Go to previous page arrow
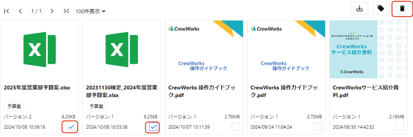 click(x=20, y=11)
